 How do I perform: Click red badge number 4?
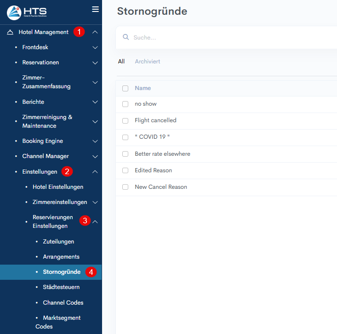point(91,272)
